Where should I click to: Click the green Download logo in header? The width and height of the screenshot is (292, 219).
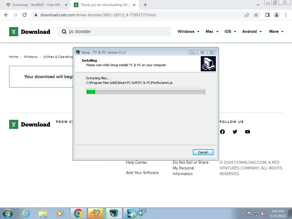pos(30,32)
